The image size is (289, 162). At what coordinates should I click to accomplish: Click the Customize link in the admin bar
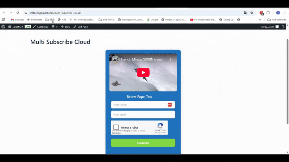pyautogui.click(x=40, y=27)
